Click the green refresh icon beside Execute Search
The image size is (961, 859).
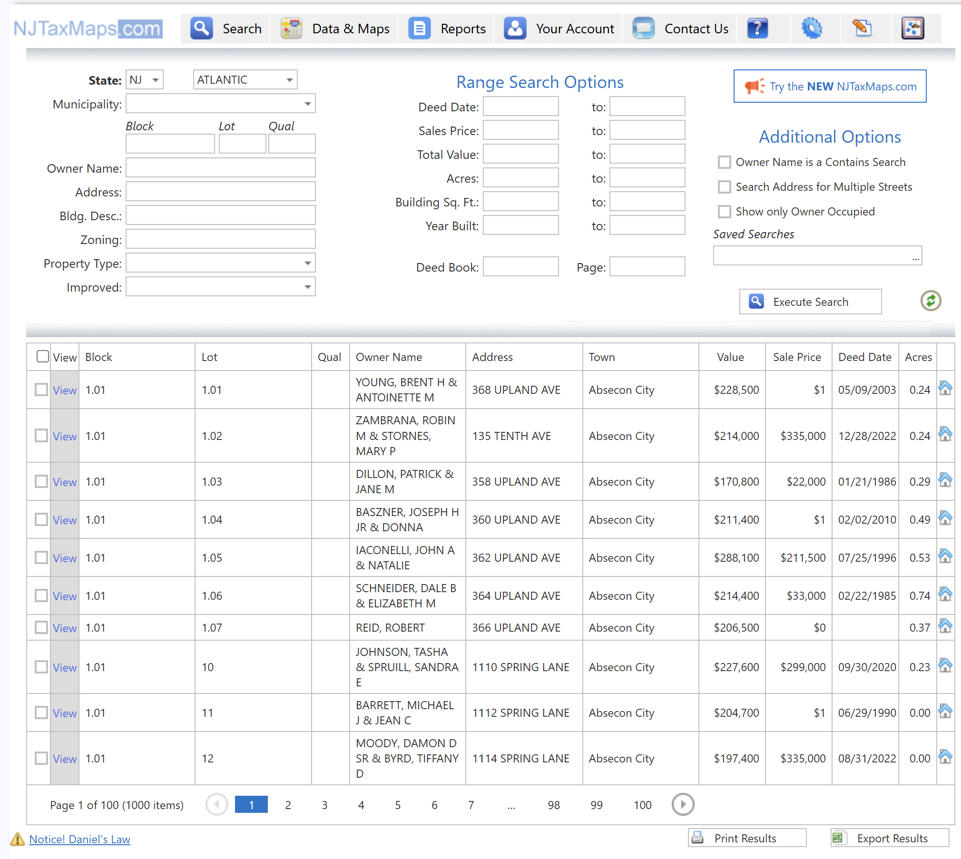(931, 301)
